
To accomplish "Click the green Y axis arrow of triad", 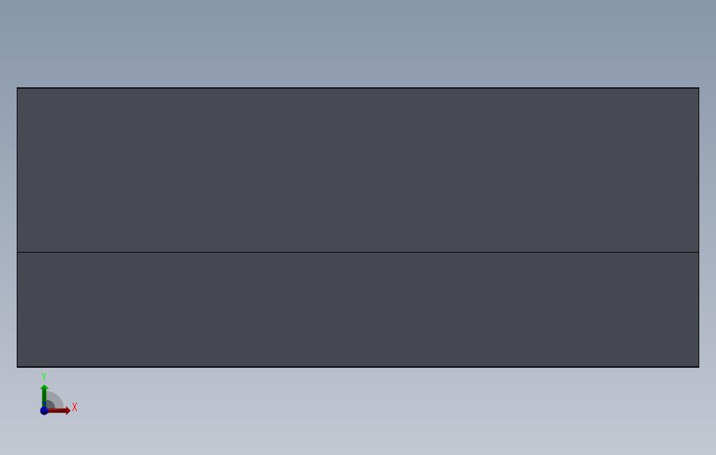I will [44, 394].
